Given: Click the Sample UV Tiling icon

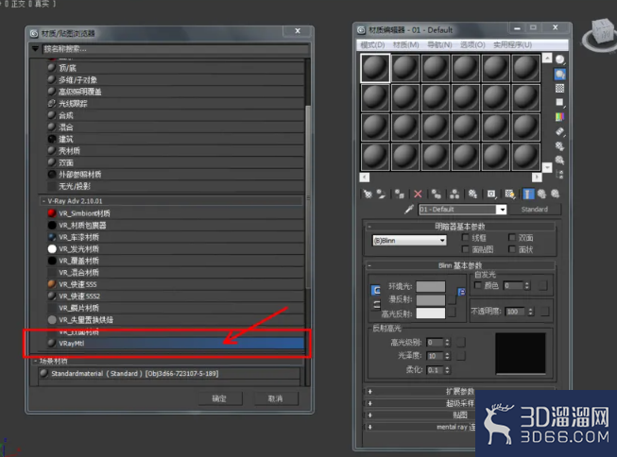Looking at the screenshot, I should 559,103.
